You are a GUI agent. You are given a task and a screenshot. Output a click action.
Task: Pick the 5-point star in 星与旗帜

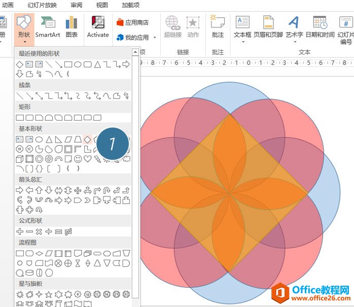pos(49,294)
